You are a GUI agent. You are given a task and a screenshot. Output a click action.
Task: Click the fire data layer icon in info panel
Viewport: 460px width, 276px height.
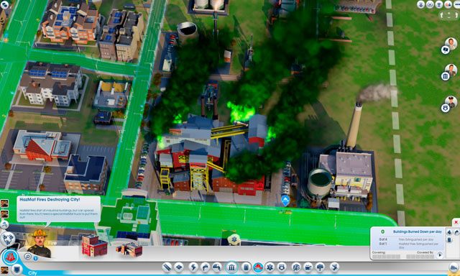click(449, 232)
